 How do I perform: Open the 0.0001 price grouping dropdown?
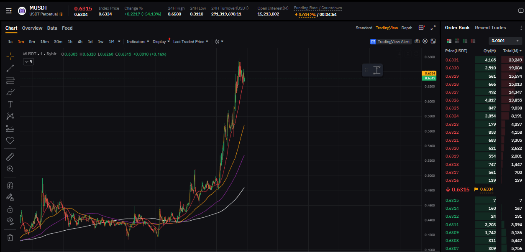505,41
